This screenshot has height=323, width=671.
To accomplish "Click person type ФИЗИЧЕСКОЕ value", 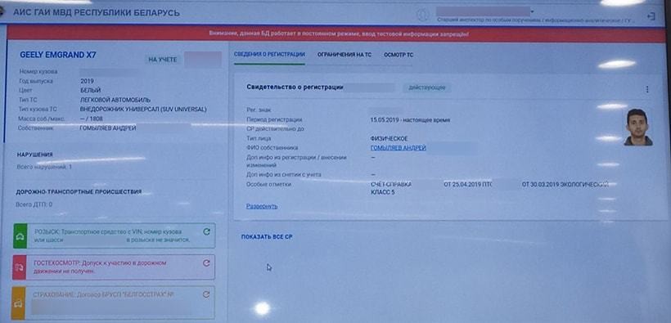I will click(389, 139).
